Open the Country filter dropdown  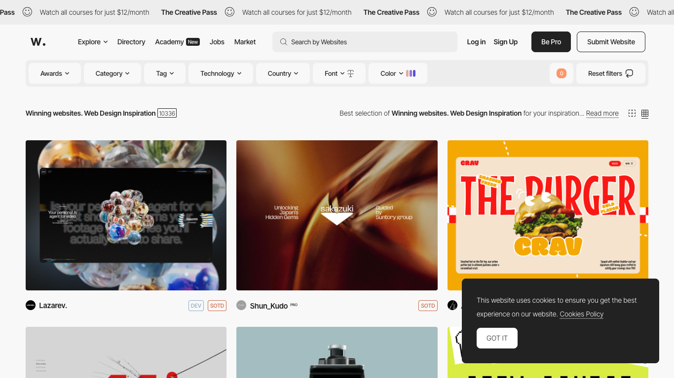pyautogui.click(x=283, y=73)
